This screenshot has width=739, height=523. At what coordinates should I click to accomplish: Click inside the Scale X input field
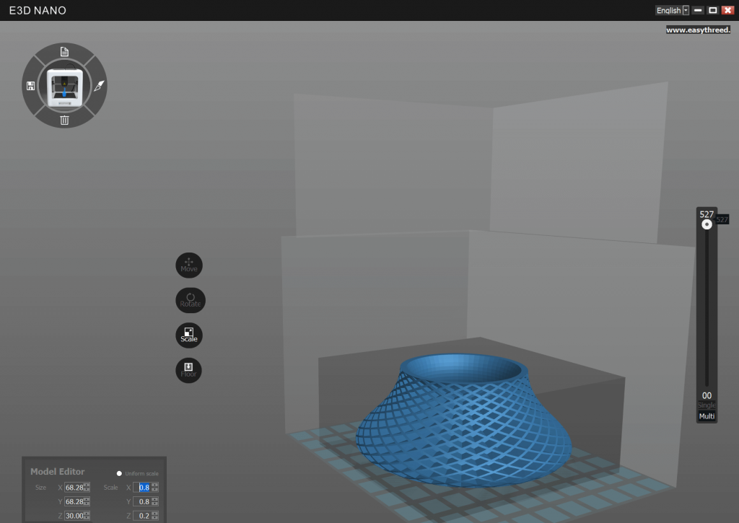pyautogui.click(x=144, y=488)
